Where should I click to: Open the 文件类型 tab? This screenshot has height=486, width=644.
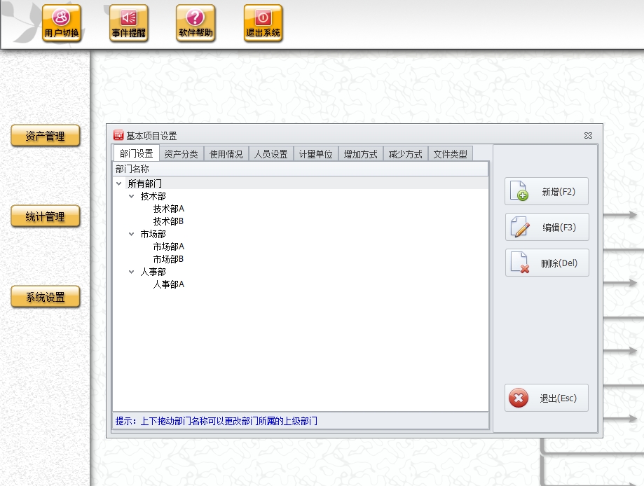pyautogui.click(x=450, y=154)
